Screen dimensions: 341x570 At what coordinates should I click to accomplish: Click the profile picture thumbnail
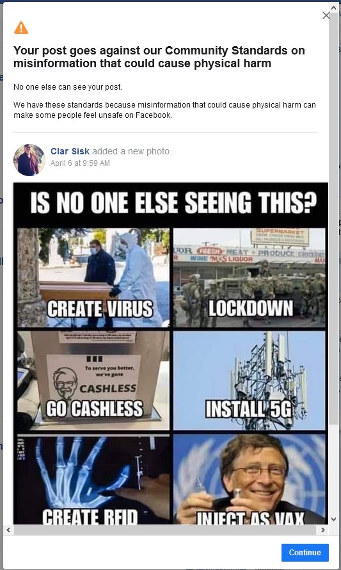coord(29,160)
